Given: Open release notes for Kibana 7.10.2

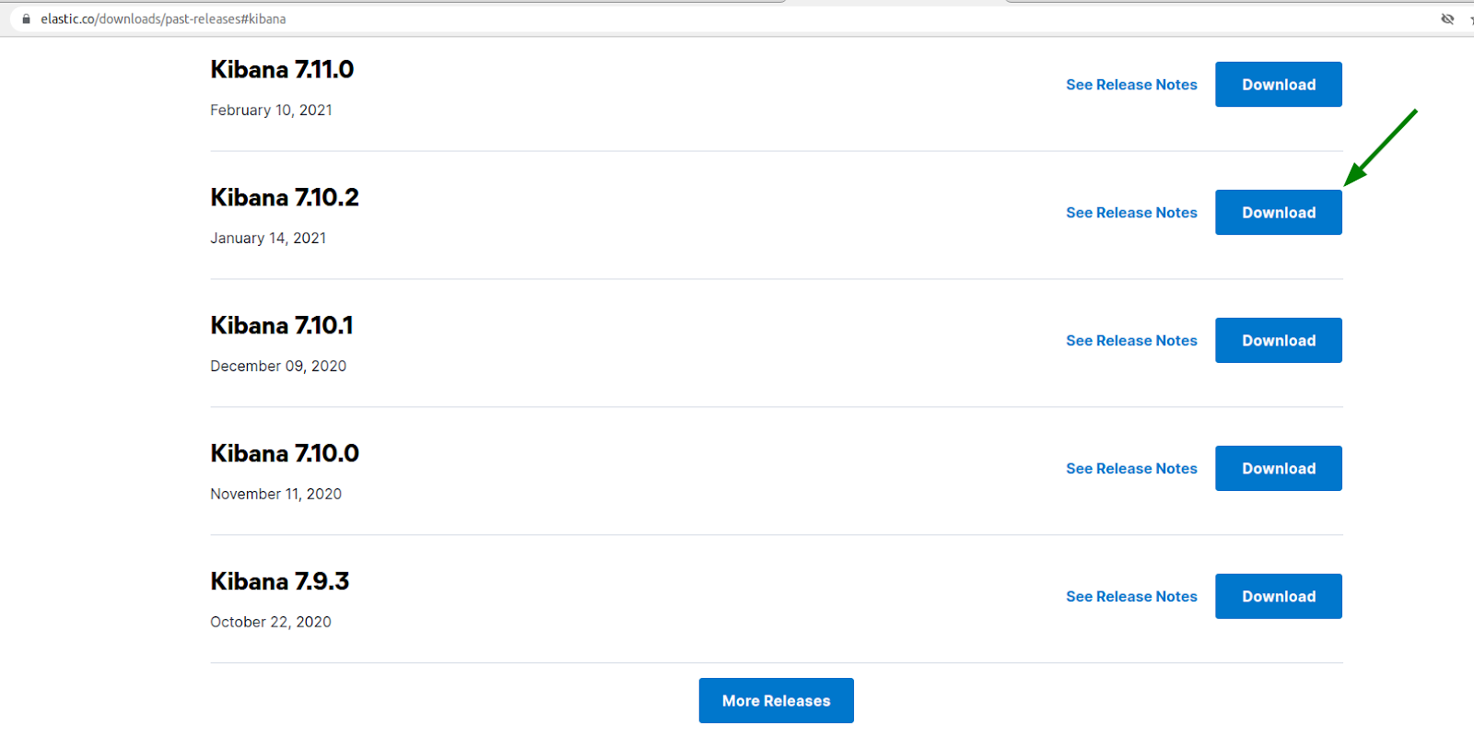Looking at the screenshot, I should tap(1131, 213).
